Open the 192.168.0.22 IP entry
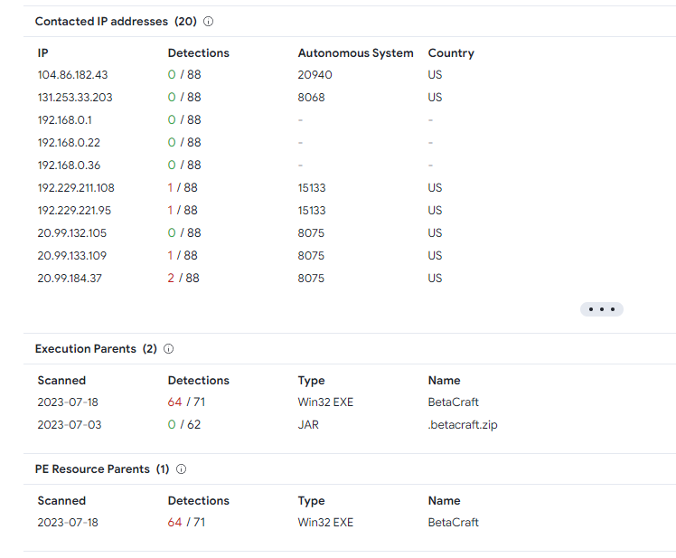Screen dimensions: 676x558 [x=68, y=143]
